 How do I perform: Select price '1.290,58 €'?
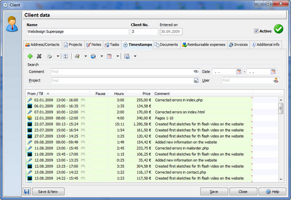(142, 124)
